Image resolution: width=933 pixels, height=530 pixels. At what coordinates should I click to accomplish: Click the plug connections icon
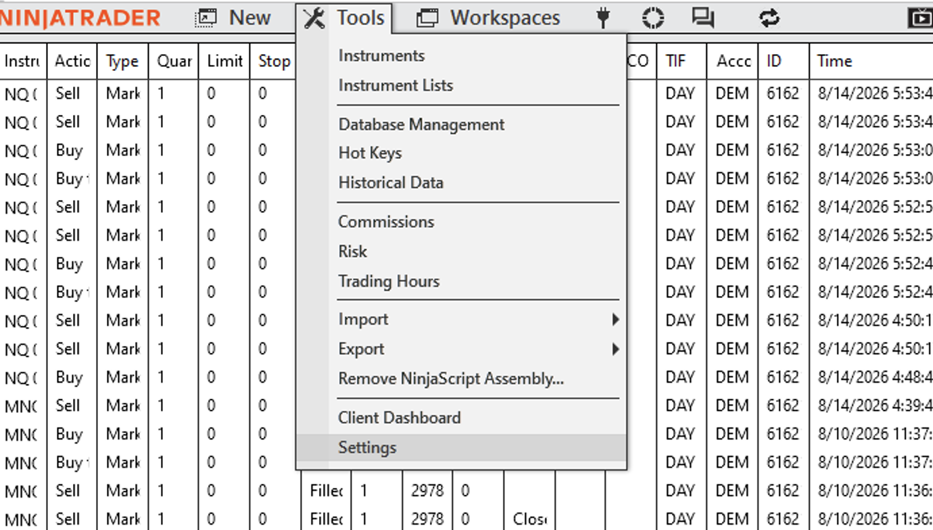coord(603,18)
